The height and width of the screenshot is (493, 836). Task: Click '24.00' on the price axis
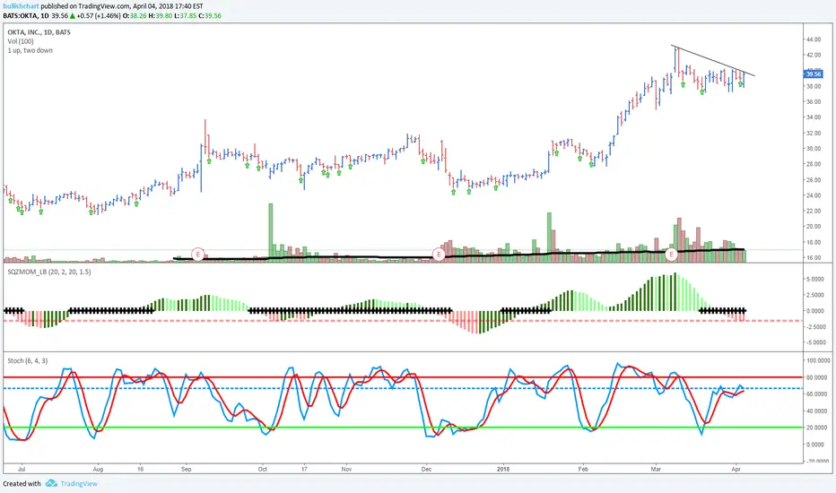point(813,195)
